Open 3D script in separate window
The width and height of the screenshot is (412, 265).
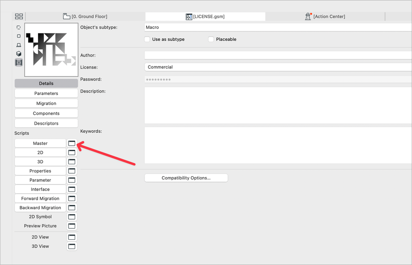72,162
